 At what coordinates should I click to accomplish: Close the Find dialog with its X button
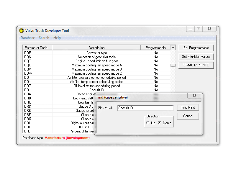click(194, 96)
